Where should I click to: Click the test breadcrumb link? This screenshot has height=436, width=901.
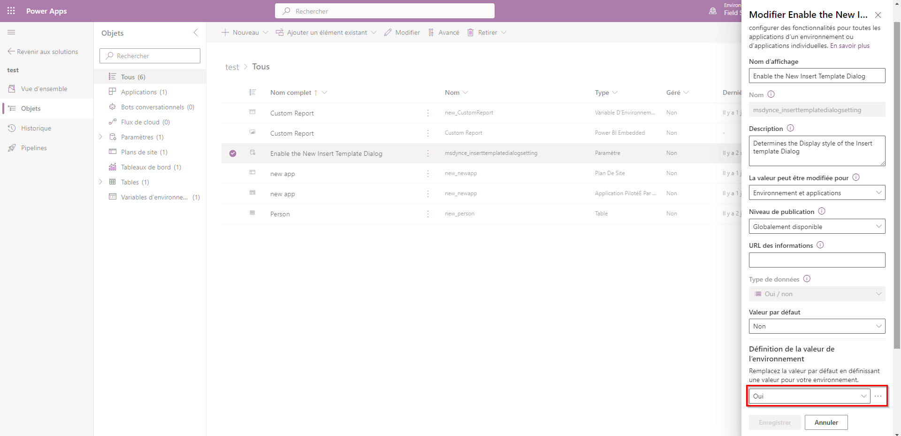coord(232,67)
